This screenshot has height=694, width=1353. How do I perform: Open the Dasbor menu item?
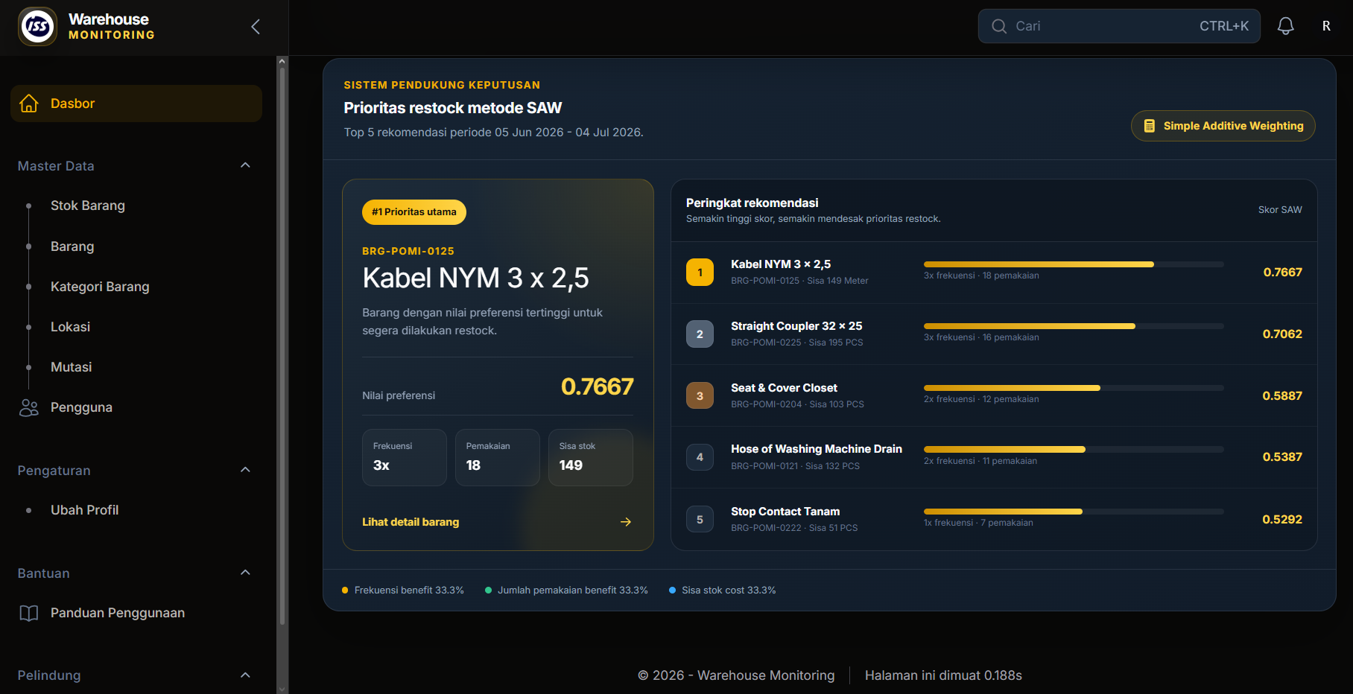[x=136, y=104]
